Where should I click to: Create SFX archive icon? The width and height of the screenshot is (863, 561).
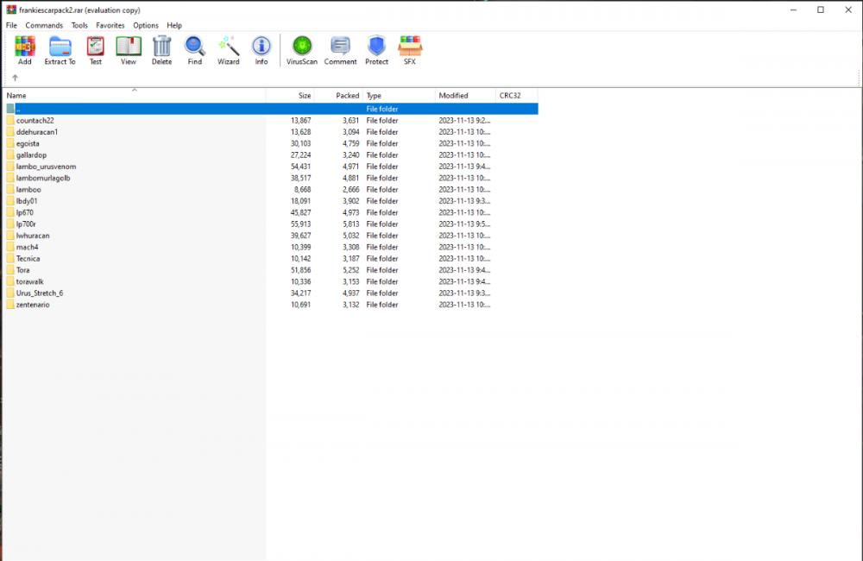coord(410,48)
